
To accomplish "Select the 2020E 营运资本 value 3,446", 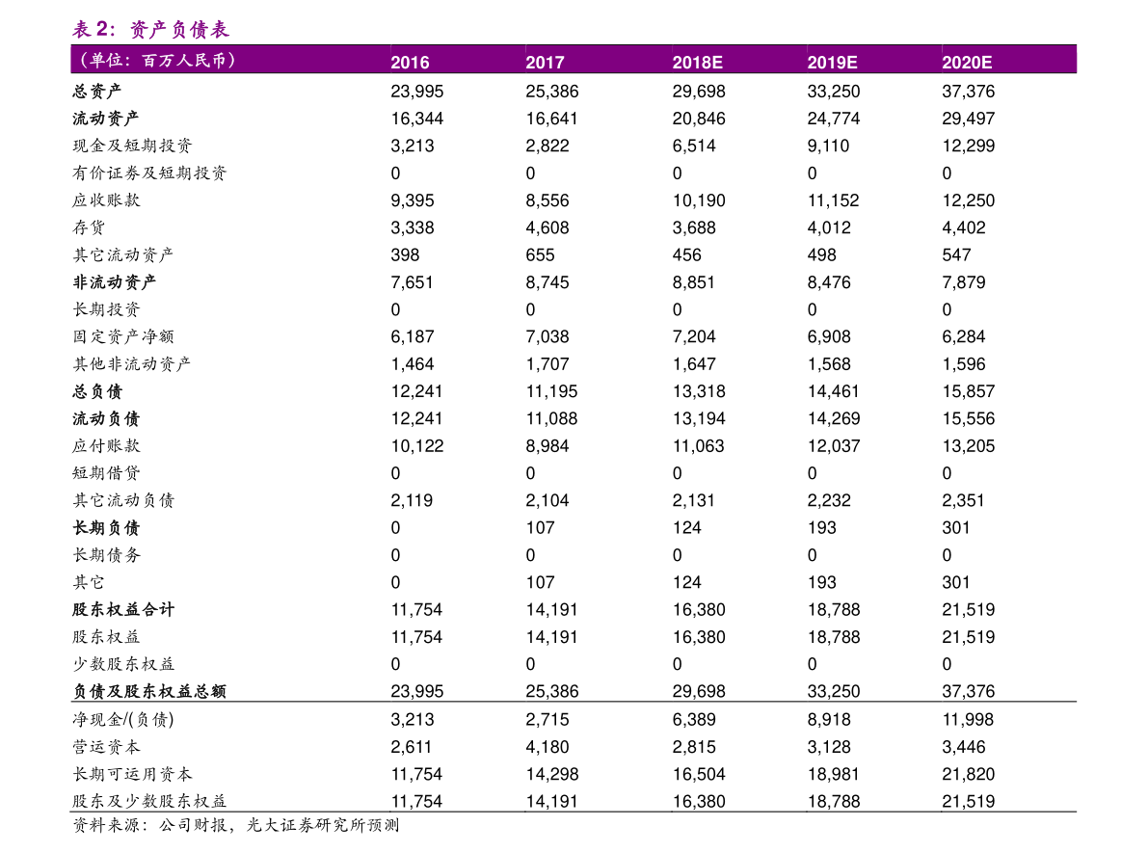I will (x=964, y=747).
